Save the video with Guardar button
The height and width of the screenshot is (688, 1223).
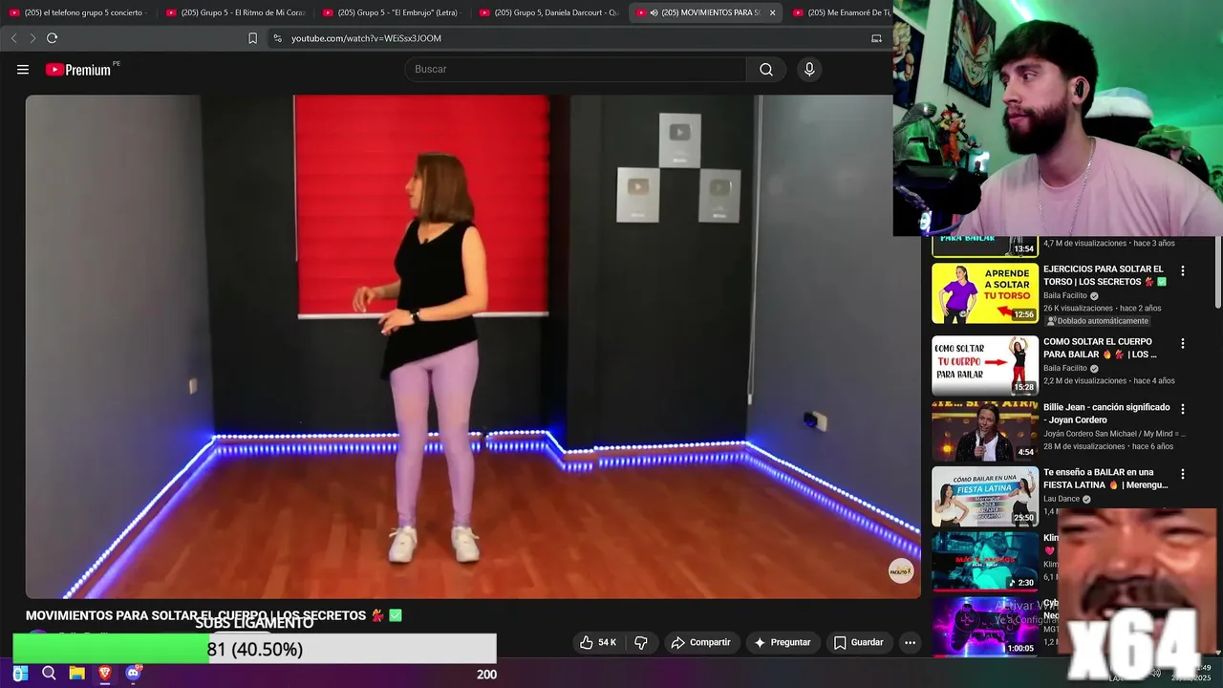click(x=858, y=642)
